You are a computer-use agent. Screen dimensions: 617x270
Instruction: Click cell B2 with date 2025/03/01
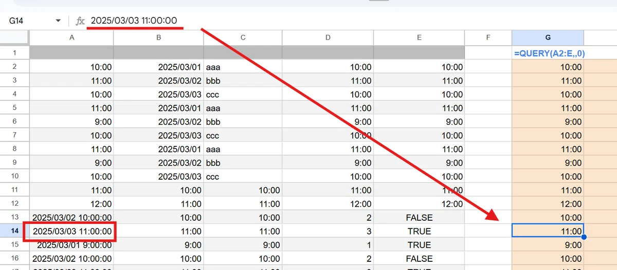(x=158, y=67)
